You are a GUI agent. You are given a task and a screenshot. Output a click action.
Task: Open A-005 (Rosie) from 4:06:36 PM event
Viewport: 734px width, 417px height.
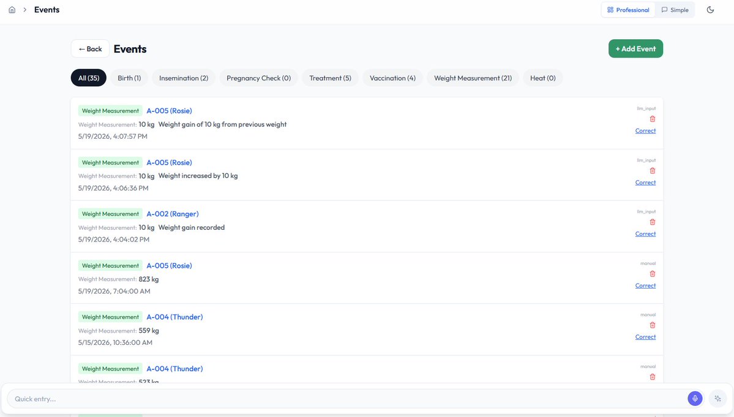(169, 162)
